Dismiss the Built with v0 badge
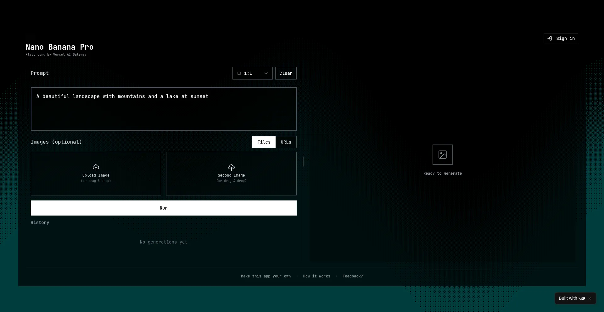 pos(590,298)
